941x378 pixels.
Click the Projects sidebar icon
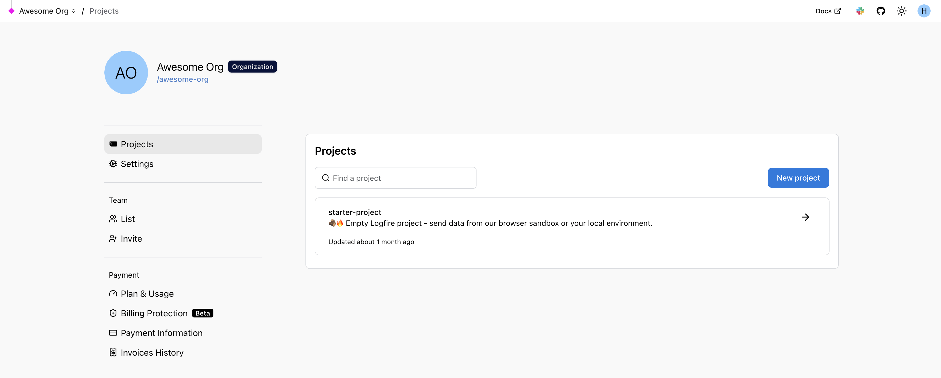click(113, 144)
